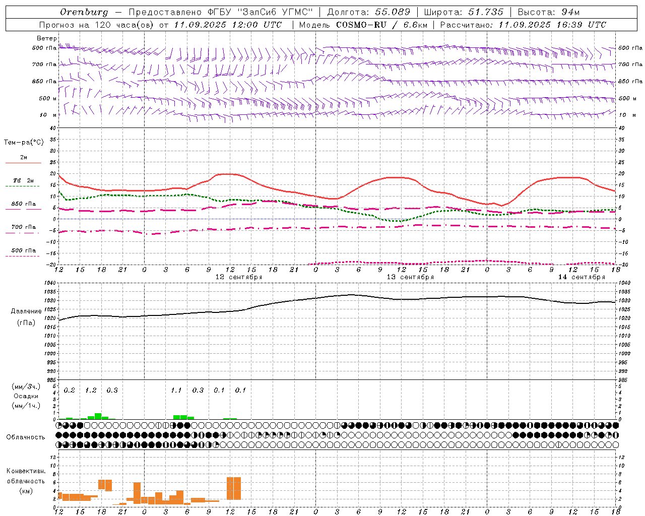The width and height of the screenshot is (645, 516).
Task: Click the Td 2м dew point legend entry
Action: click(24, 180)
